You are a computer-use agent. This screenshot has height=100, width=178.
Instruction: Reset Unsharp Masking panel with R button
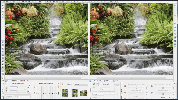click(148, 83)
